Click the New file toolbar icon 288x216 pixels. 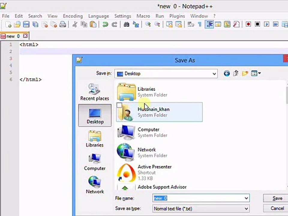[x=8, y=24]
